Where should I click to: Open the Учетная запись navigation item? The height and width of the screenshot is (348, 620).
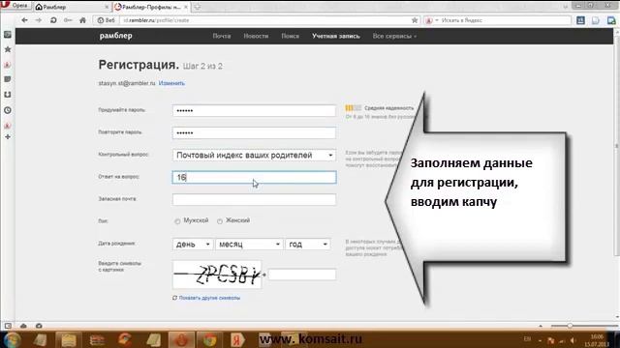[336, 36]
